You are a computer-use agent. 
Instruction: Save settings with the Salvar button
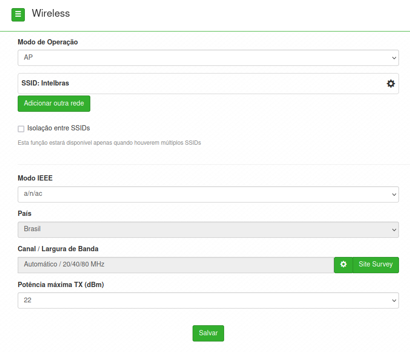[x=208, y=333]
